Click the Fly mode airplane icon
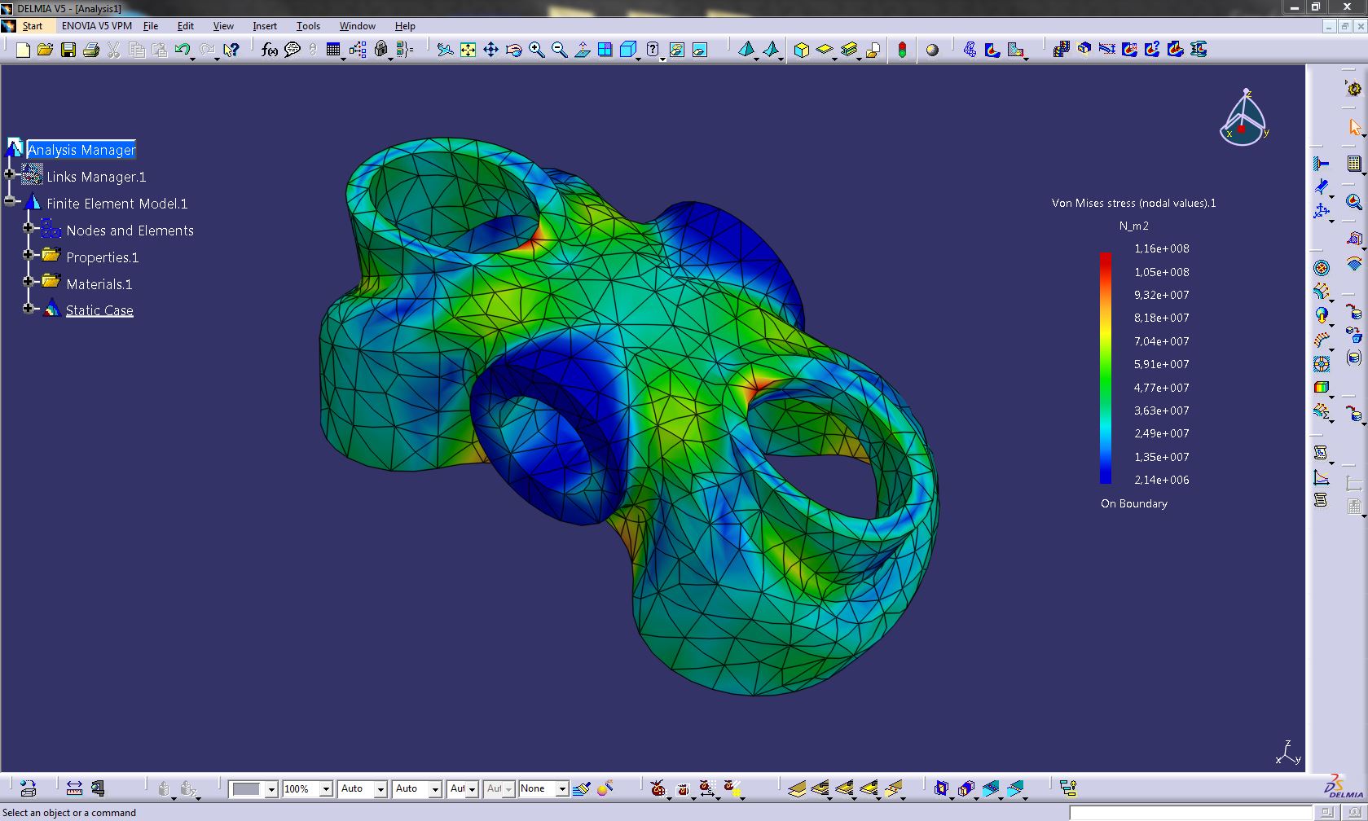The width and height of the screenshot is (1368, 821). click(x=445, y=50)
